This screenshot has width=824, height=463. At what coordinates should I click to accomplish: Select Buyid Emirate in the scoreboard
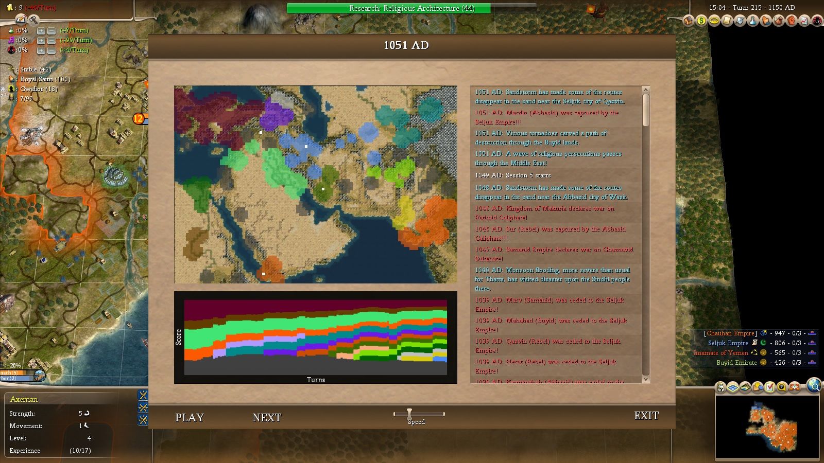736,363
